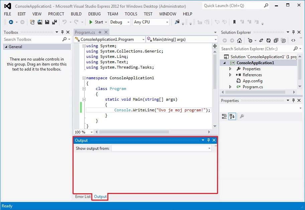The width and height of the screenshot is (305, 210).
Task: Select App.config in Solution Explorer
Action: (252, 81)
